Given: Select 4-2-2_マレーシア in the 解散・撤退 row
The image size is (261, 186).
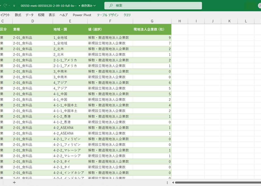Looking at the screenshot, I should pos(70,150).
